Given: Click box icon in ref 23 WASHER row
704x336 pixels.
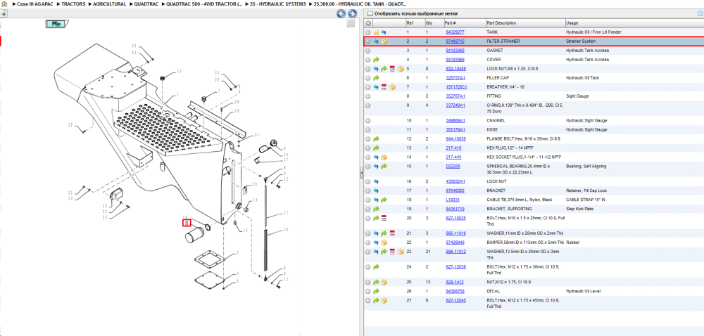Looking at the screenshot, I should click(x=401, y=252).
